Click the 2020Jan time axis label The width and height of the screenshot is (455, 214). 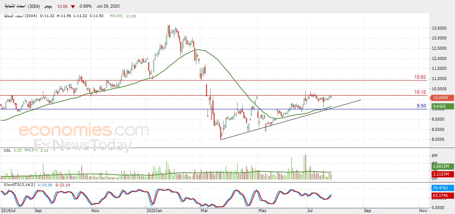155,211
